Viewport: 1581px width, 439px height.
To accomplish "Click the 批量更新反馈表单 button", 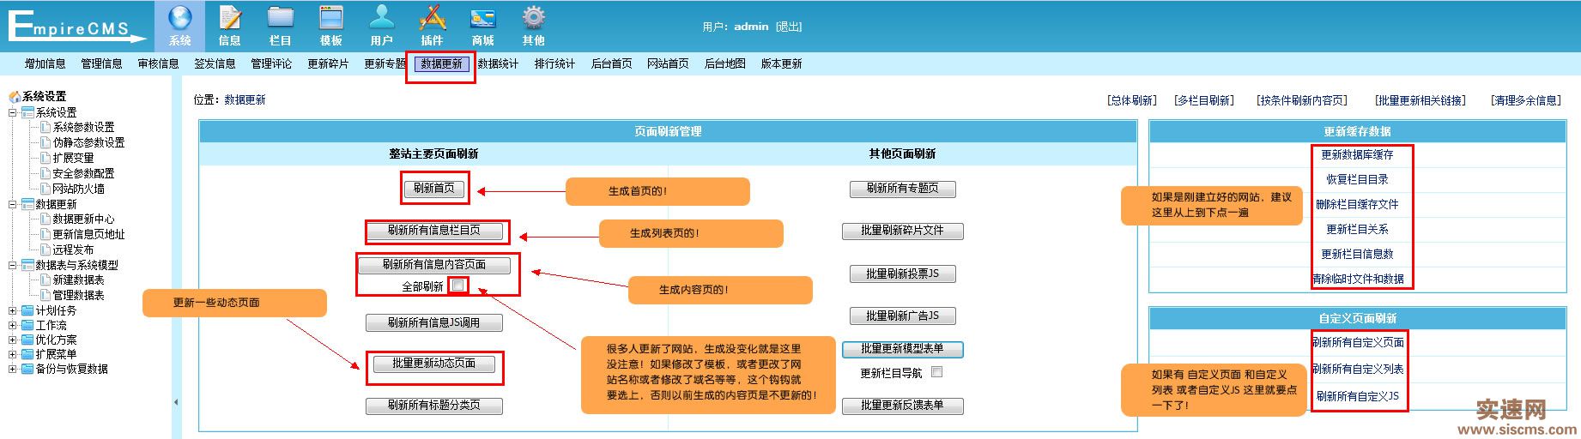I will (902, 406).
